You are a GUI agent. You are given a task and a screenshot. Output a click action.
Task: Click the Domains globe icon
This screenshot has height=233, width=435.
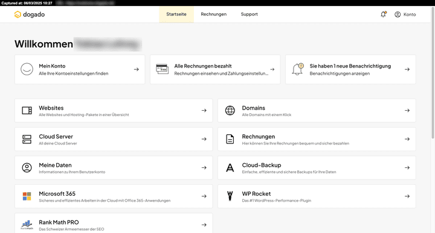coord(230,110)
